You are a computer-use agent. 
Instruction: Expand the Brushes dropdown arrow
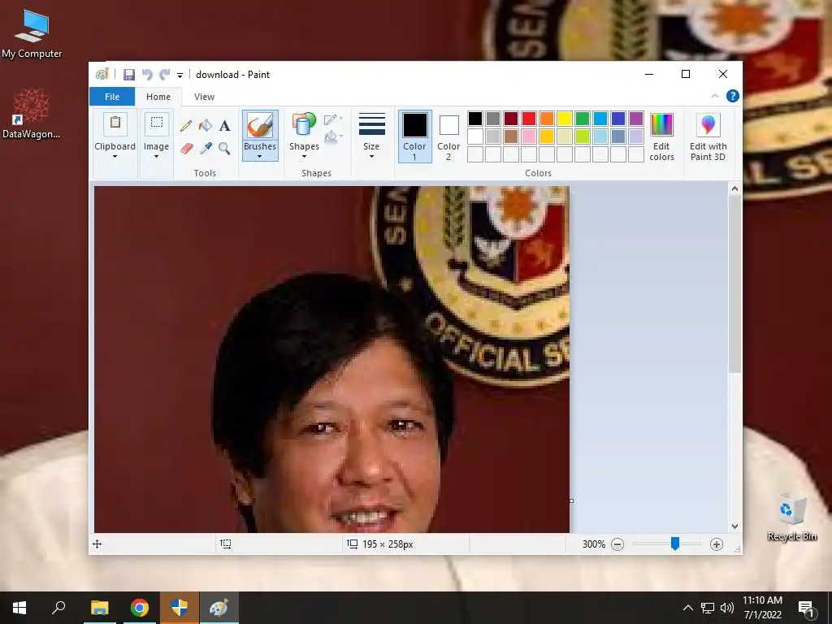pyautogui.click(x=260, y=157)
